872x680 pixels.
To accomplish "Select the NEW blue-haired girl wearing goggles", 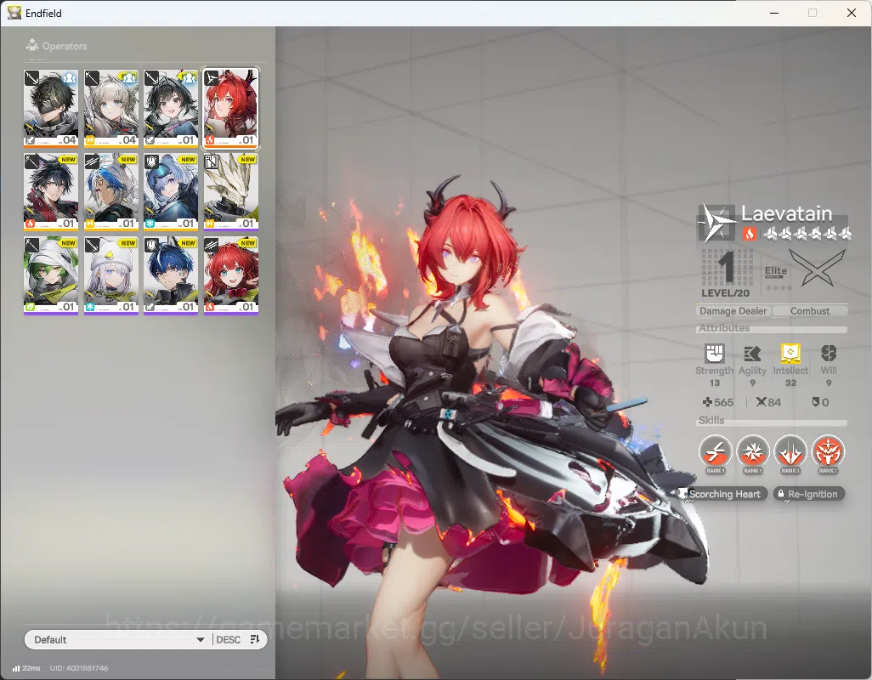I will tap(171, 192).
